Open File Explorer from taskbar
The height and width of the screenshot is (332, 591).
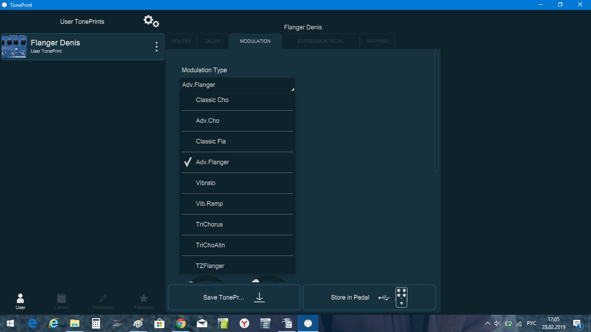point(75,323)
